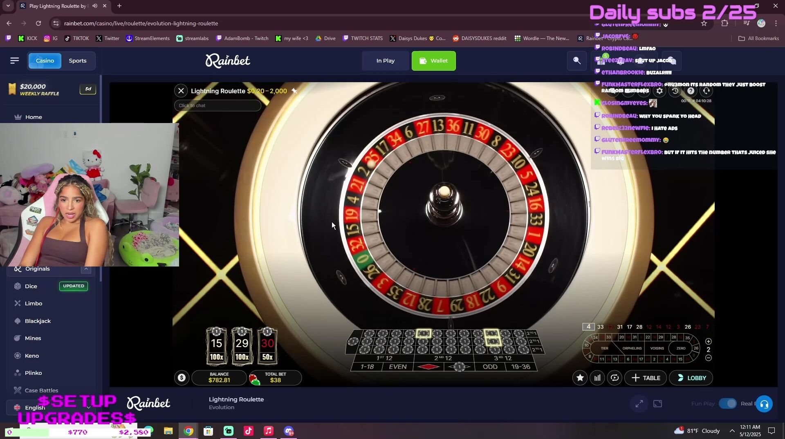785x439 pixels.
Task: Add another TABLE
Action: coord(646,378)
